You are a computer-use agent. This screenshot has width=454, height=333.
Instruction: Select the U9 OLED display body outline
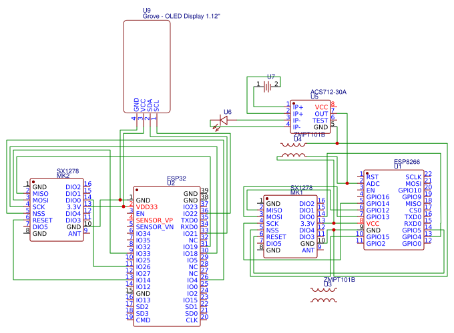(x=147, y=67)
